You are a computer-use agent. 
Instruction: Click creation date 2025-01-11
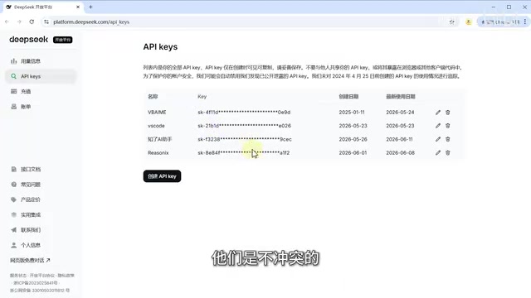(x=352, y=113)
